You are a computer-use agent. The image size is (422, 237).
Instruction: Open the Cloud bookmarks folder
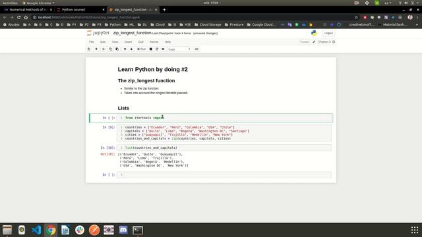click(158, 24)
